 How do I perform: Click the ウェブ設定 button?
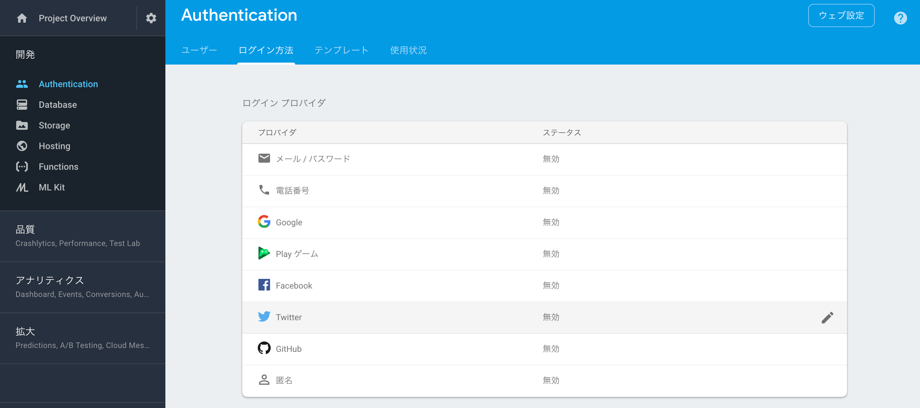pos(841,15)
